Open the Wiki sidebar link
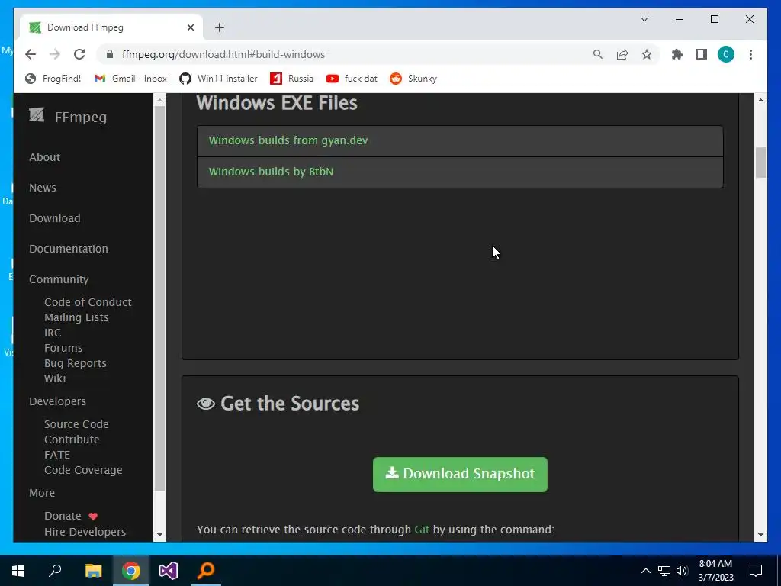This screenshot has width=781, height=586. tap(55, 378)
